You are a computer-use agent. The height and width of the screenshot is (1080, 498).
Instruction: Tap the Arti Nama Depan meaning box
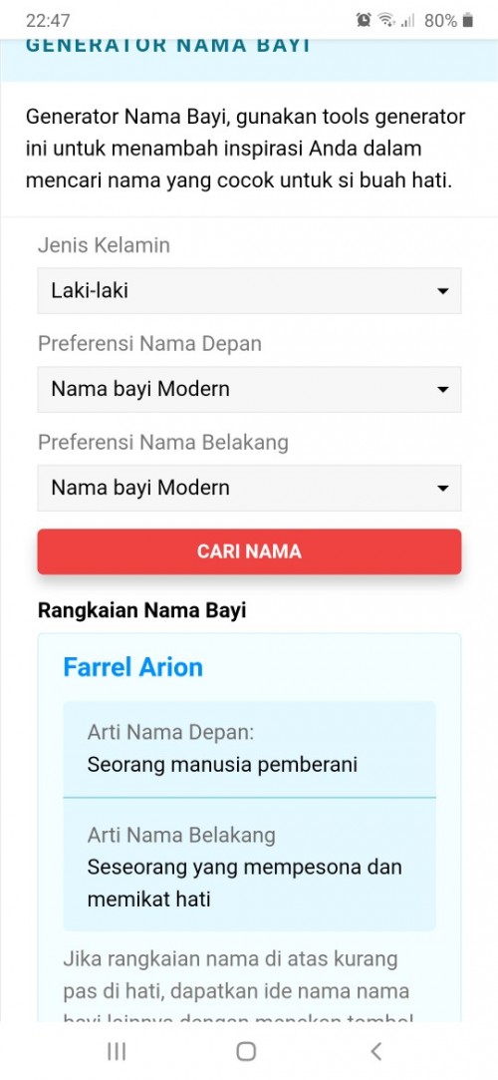[x=249, y=749]
